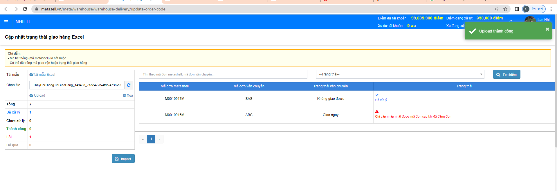Click the Xóa delete link
The image size is (557, 191).
(x=128, y=95)
